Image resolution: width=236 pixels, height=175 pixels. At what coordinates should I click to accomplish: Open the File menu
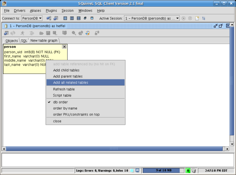[7, 10]
